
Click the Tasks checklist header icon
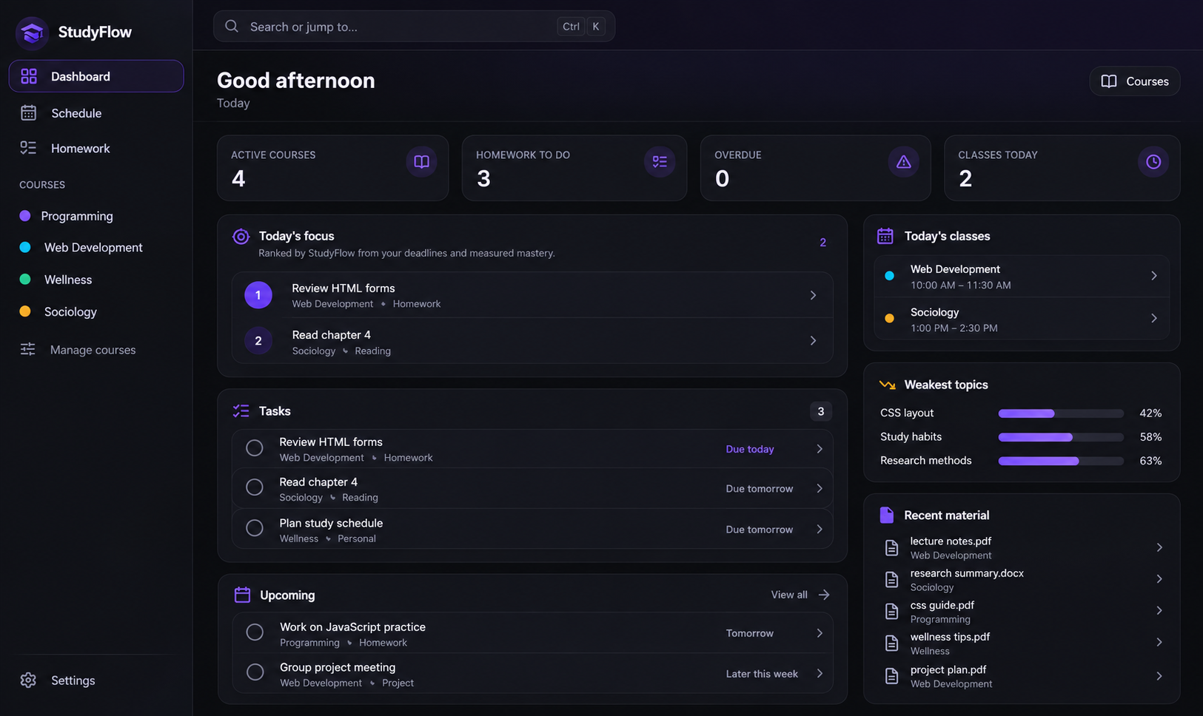click(241, 411)
